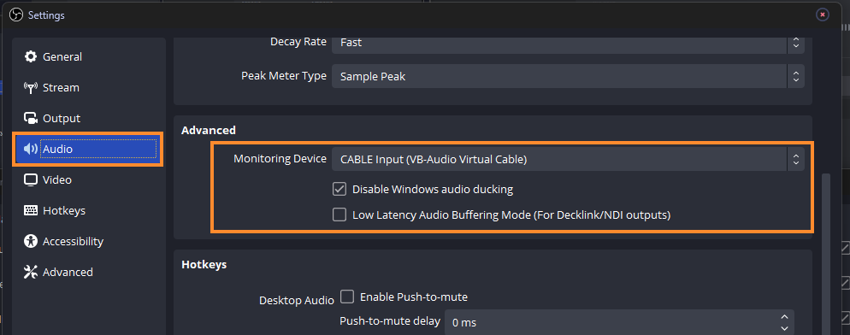The height and width of the screenshot is (335, 850).
Task: Open the Peak Meter Type dropdown
Action: (x=568, y=76)
